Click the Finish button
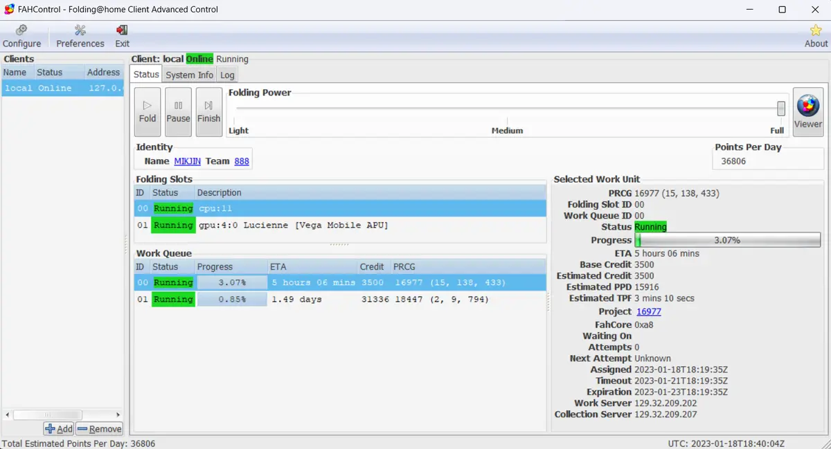Screen dimensions: 831x449 208,111
